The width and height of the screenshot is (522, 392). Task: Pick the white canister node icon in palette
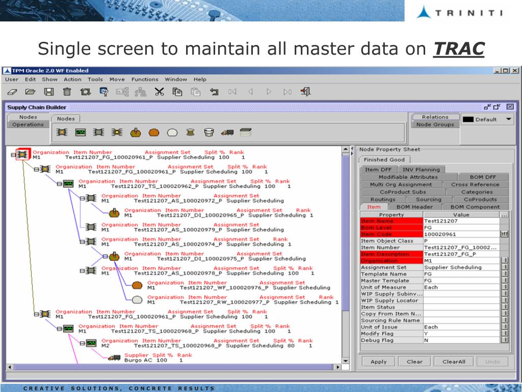[208, 133]
